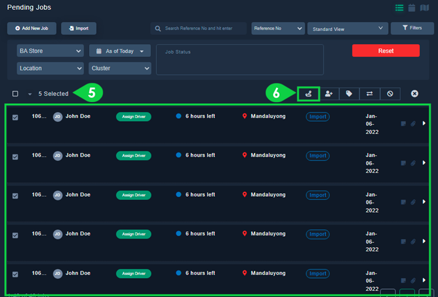
Task: Click the route optimize icon in bulk toolbar
Action: tap(308, 93)
